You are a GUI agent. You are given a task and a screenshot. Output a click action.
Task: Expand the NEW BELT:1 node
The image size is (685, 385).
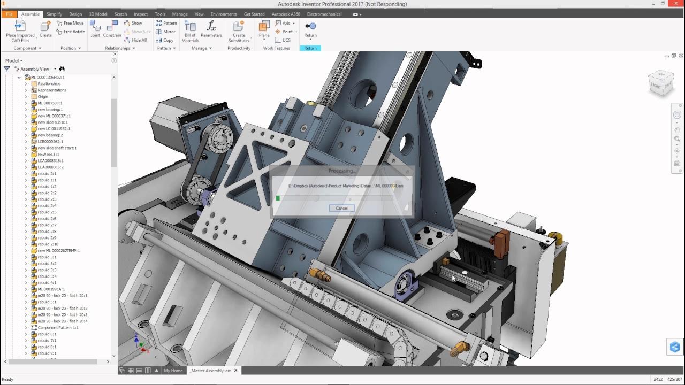click(x=26, y=155)
